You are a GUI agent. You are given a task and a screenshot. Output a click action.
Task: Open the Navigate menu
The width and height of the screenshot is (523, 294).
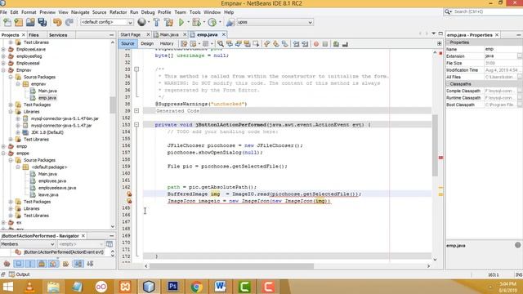point(80,12)
